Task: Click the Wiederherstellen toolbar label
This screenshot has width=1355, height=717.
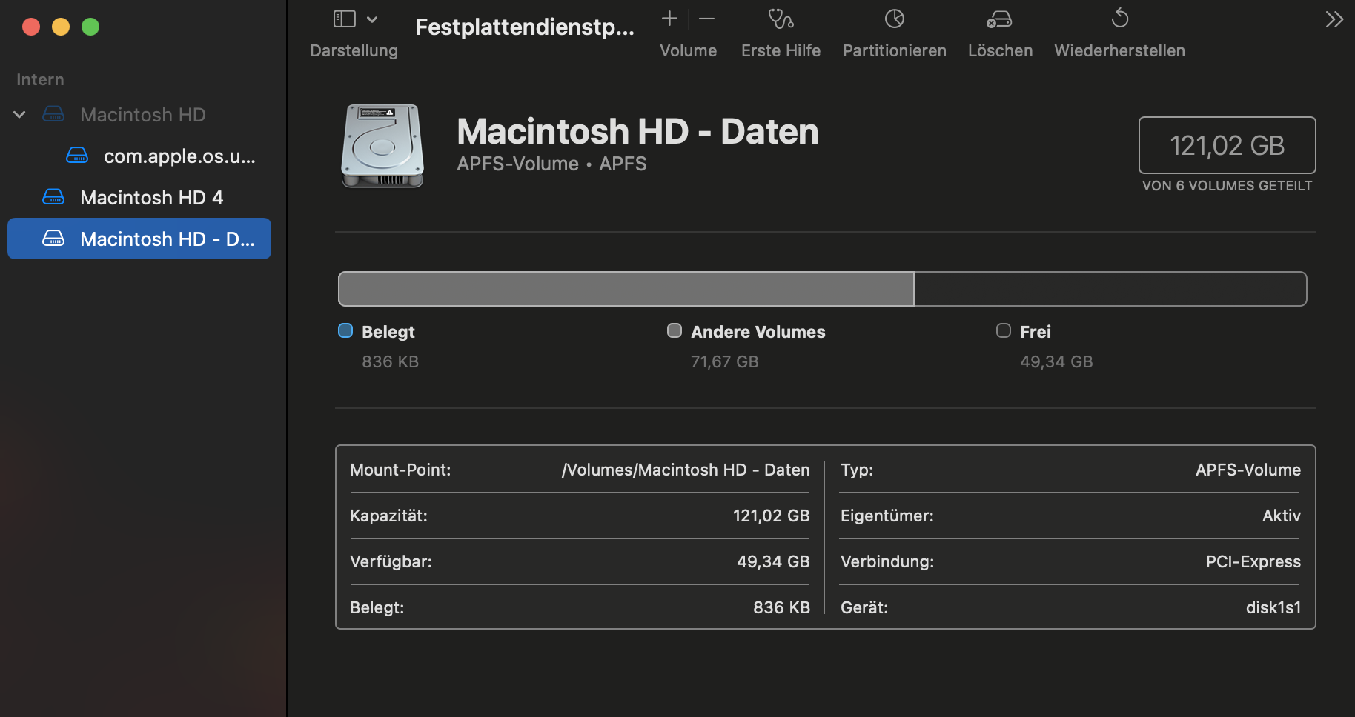Action: 1119,50
